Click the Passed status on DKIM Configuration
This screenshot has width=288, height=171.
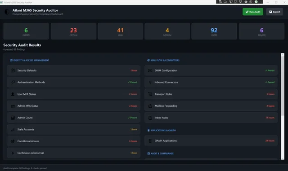point(270,70)
